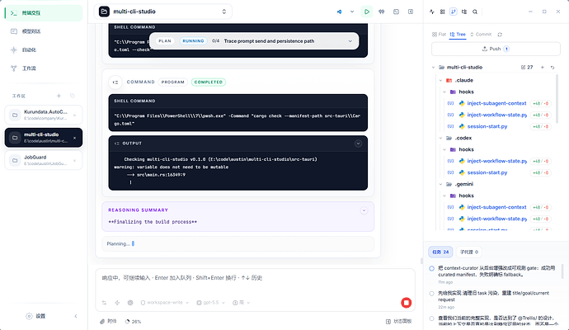Click the Push button
The image size is (569, 330).
pos(496,49)
